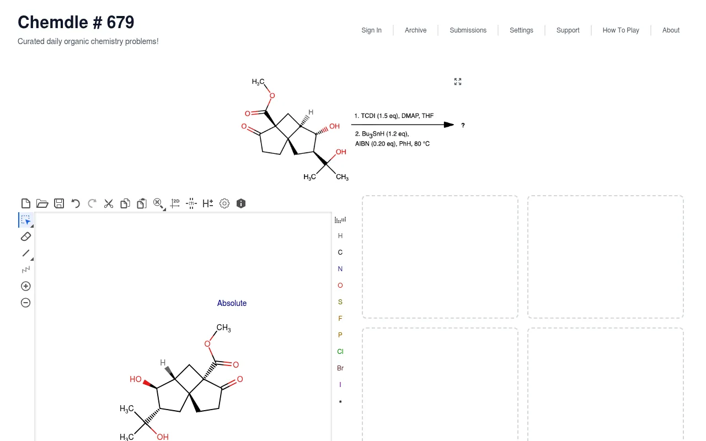
Task: Choose the fluorine F atom button
Action: point(340,319)
